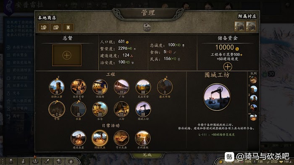294x165 pixels.
Task: Choose the 民兵军营 militia barracks project
Action: pyautogui.click(x=143, y=87)
